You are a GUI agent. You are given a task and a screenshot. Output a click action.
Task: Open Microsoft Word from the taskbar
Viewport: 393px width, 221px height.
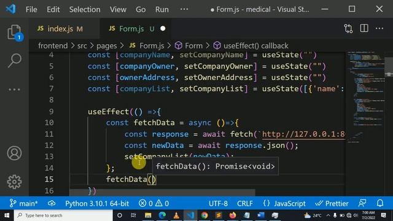260,215
